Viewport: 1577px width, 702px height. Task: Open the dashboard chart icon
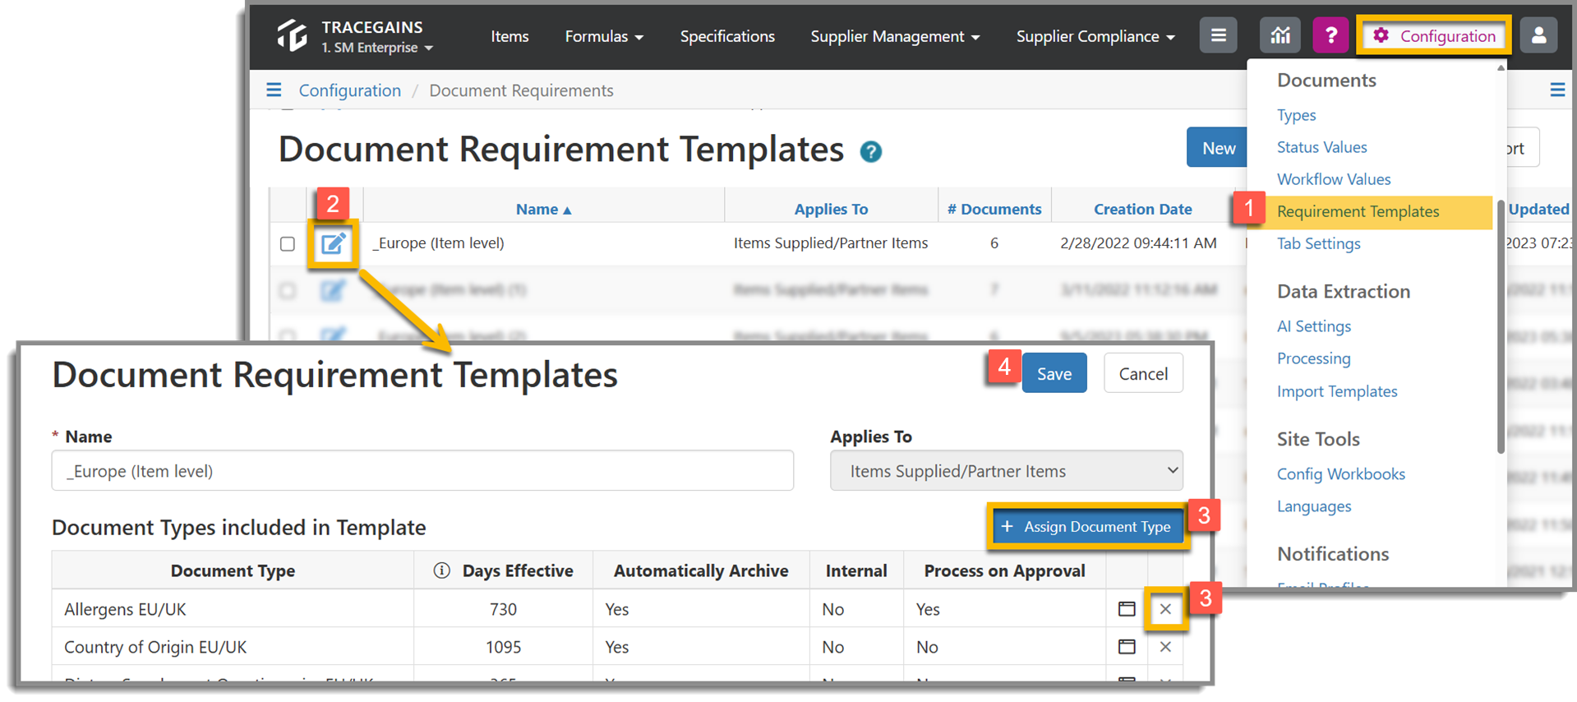[x=1280, y=35]
